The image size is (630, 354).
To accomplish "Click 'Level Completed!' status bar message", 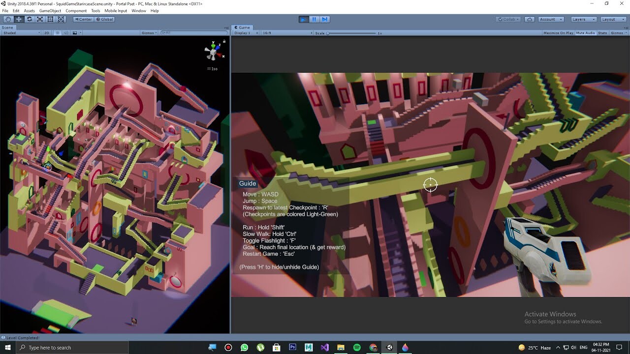I will [23, 338].
